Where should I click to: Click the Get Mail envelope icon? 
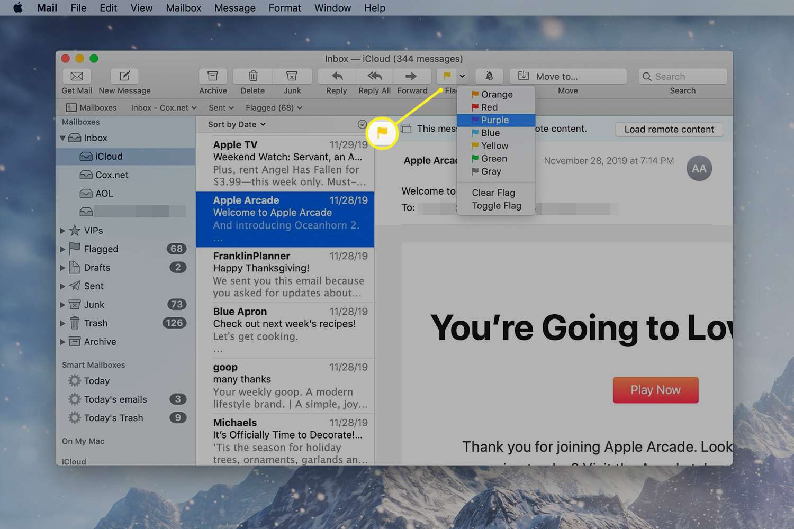pyautogui.click(x=77, y=76)
